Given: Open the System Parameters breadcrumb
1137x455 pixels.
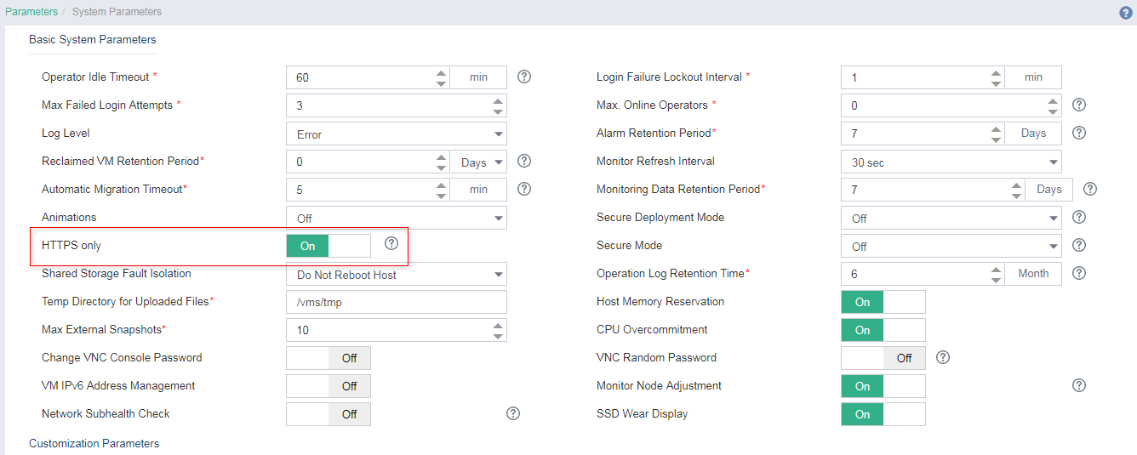Looking at the screenshot, I should pos(117,12).
